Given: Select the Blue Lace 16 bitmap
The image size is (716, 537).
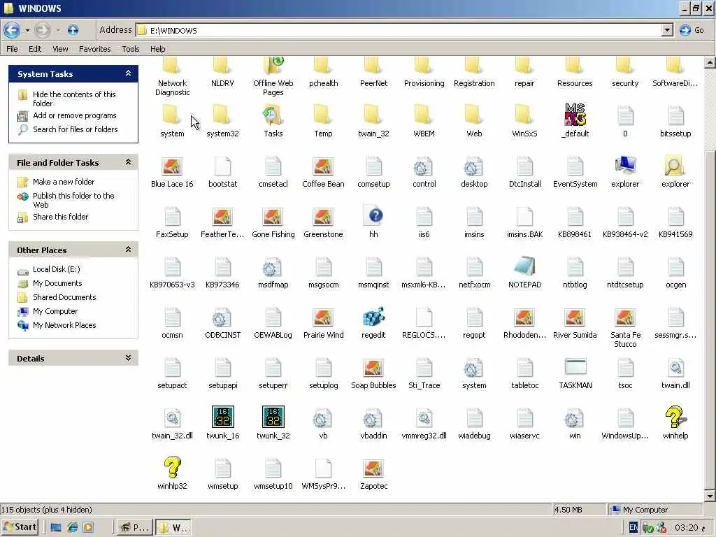Looking at the screenshot, I should [x=172, y=166].
